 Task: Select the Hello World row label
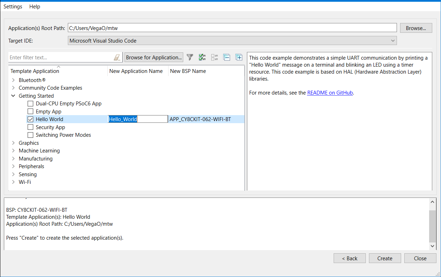coord(49,119)
